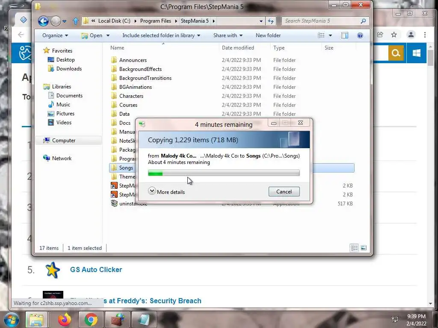
Task: Click the blue up-folder arrow
Action: pos(75,21)
